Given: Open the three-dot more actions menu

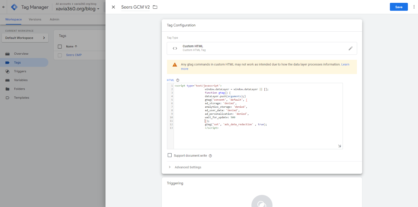Looking at the screenshot, I should coord(414,7).
